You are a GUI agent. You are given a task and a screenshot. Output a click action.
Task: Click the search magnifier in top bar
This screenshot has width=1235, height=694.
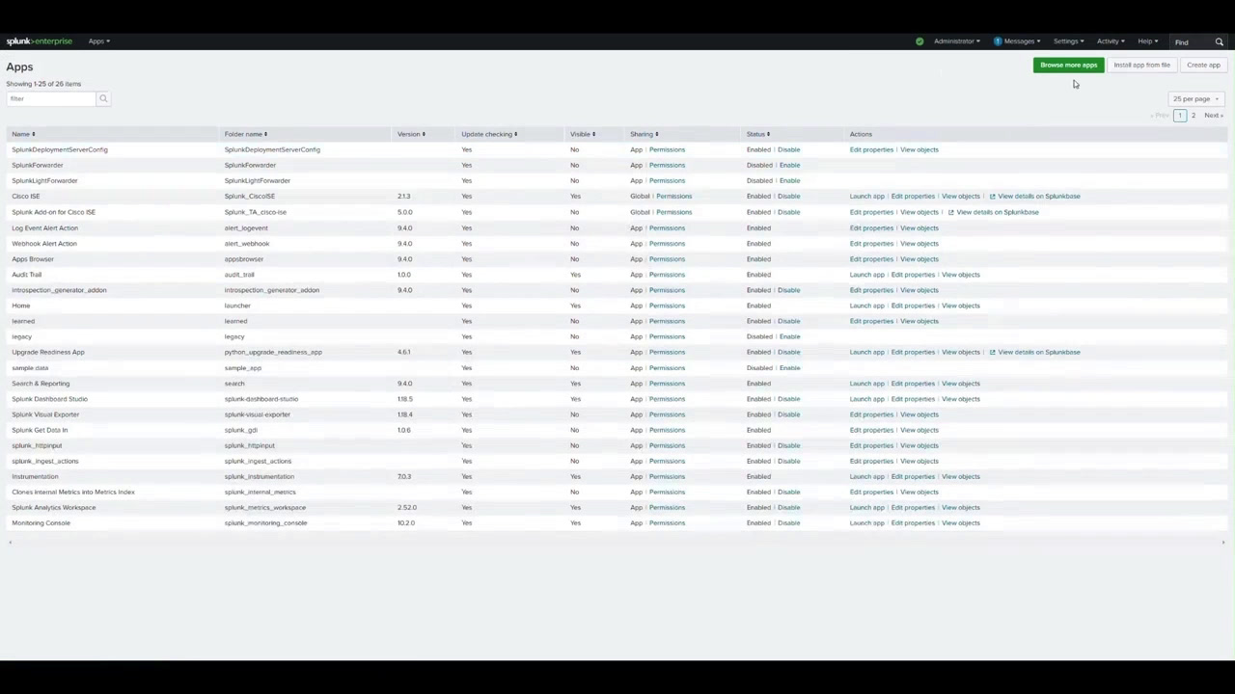[x=1220, y=41]
